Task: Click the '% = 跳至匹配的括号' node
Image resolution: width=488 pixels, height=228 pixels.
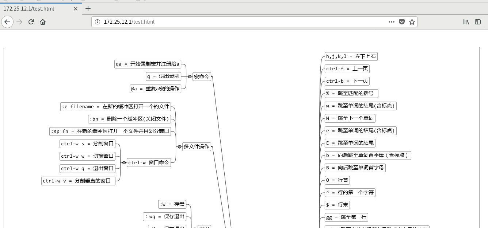Action: coord(351,94)
